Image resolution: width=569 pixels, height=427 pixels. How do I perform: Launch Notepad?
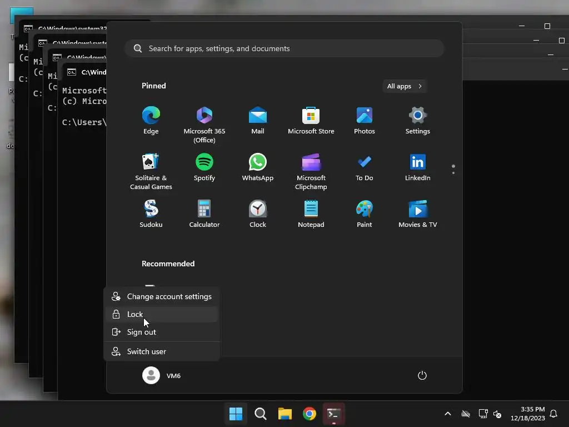click(311, 214)
